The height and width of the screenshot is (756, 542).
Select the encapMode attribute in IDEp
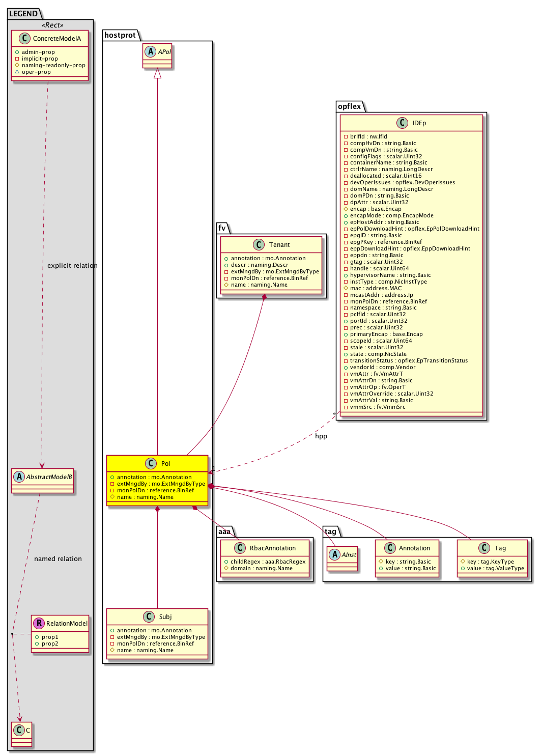[x=391, y=215]
